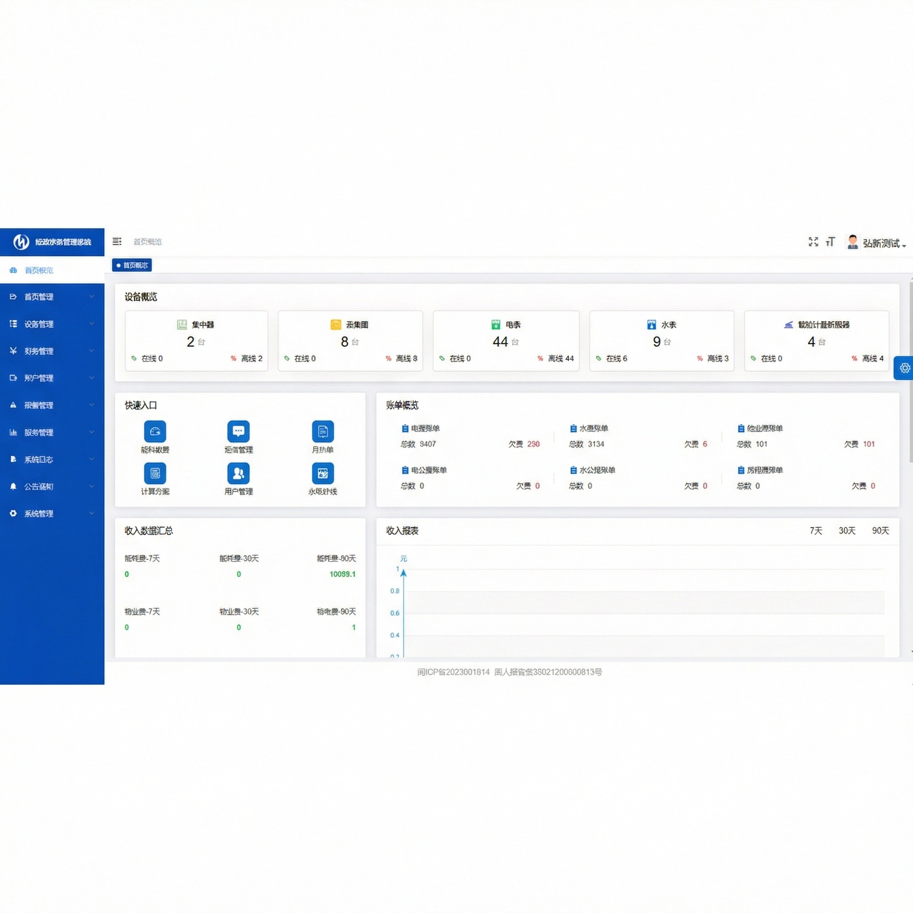The image size is (913, 913).
Task: Expand the 设备管理 sidebar menu
Action: [52, 324]
